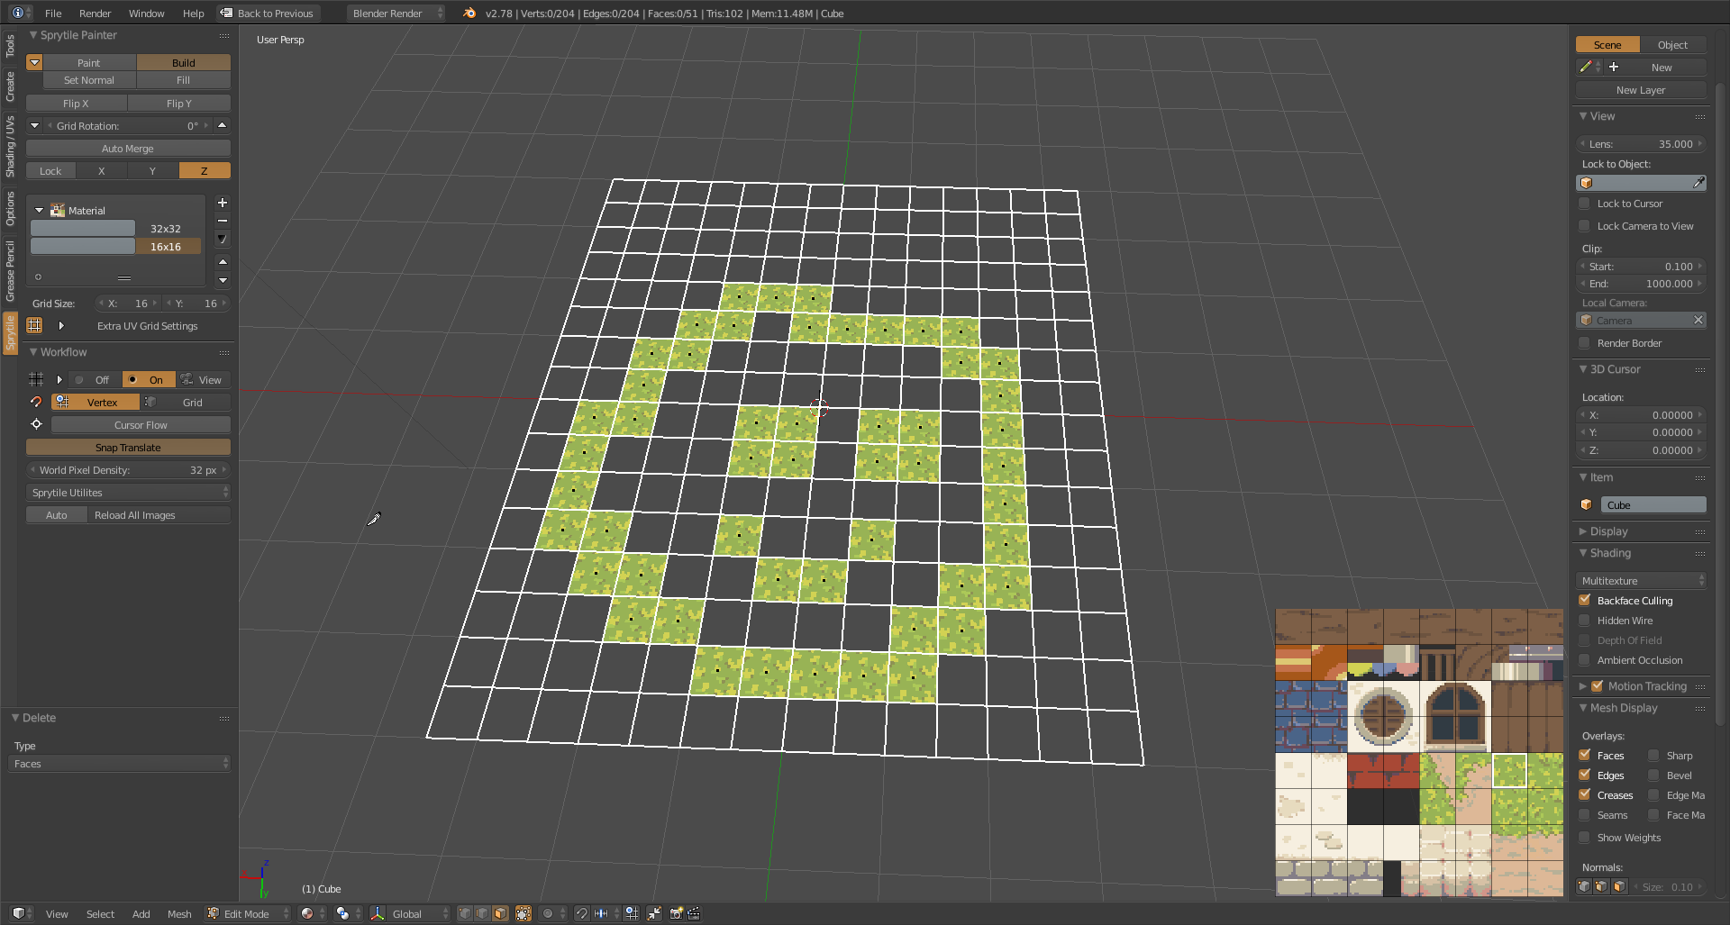1730x925 pixels.
Task: Open the Edit Mode dropdown
Action: pos(248,913)
